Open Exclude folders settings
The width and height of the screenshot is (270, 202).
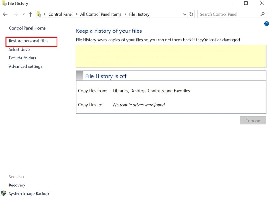(22, 58)
